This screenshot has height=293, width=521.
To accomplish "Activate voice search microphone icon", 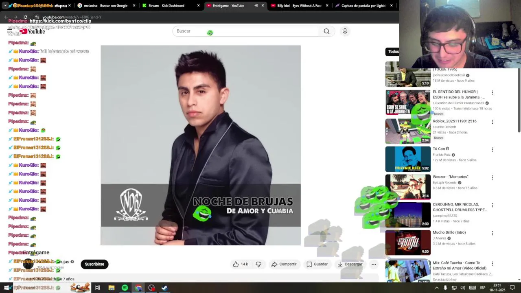I will [345, 31].
